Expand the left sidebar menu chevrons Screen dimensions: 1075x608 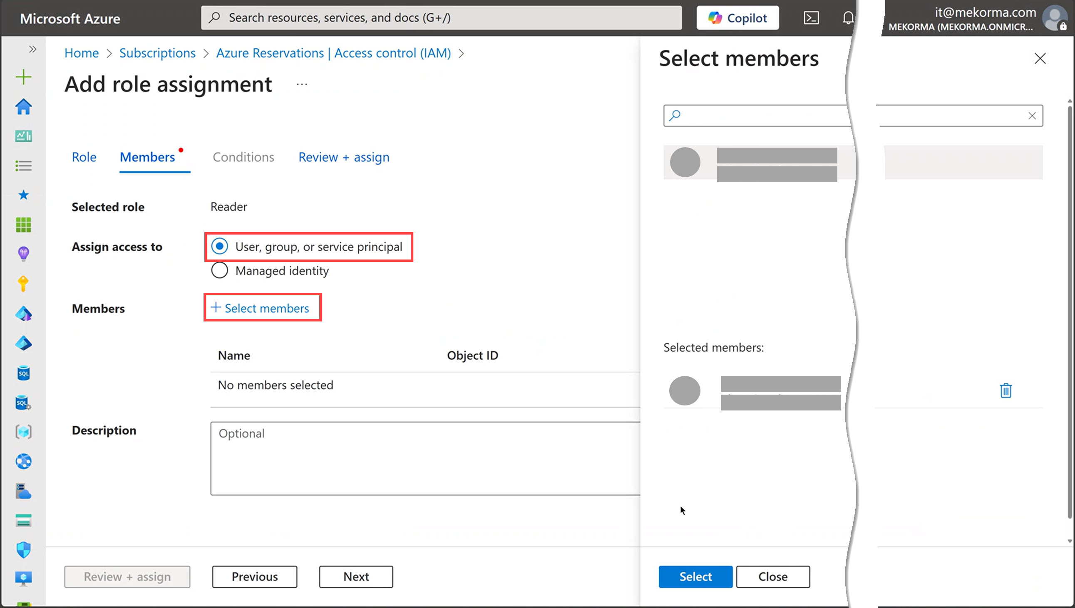(x=32, y=49)
